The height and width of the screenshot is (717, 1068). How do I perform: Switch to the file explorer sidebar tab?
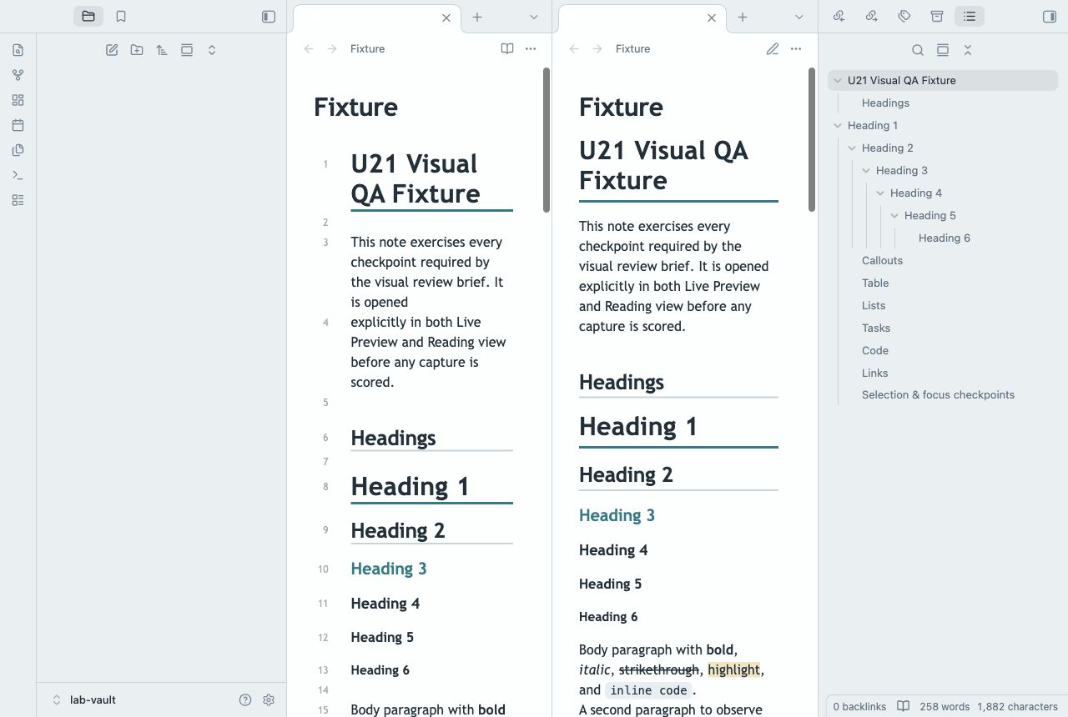88,16
